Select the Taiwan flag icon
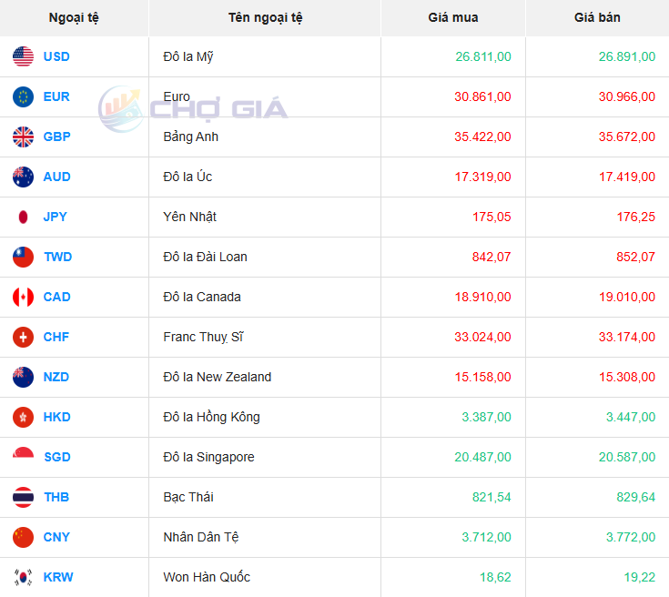 click(24, 257)
